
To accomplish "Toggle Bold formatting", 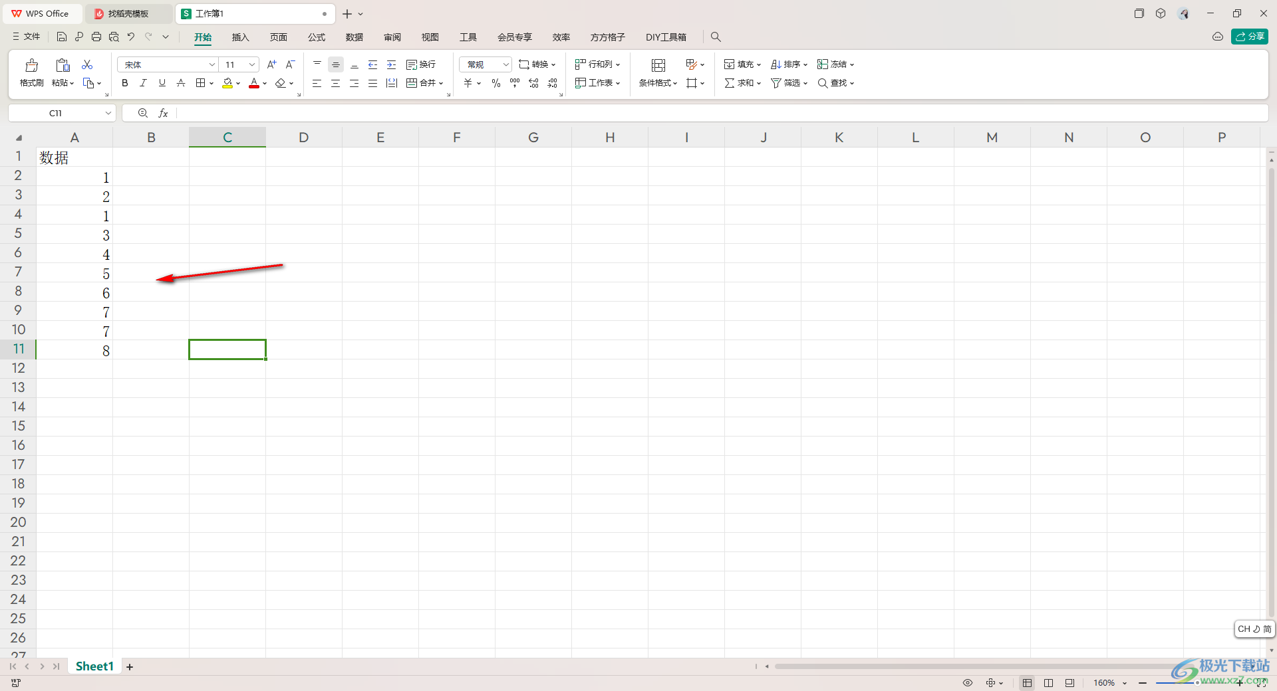I will click(125, 83).
